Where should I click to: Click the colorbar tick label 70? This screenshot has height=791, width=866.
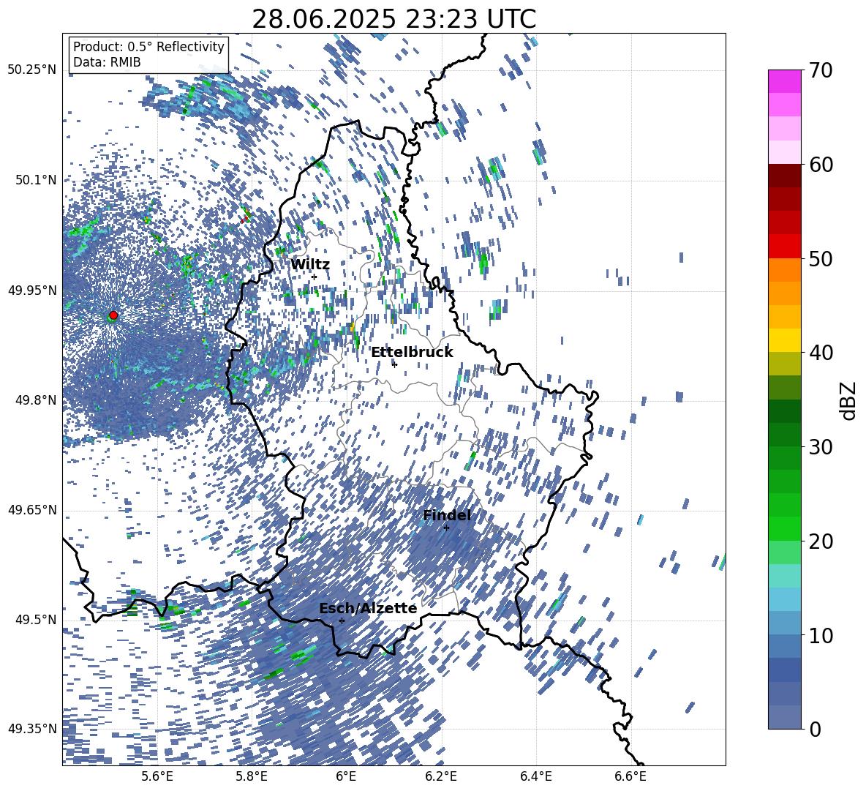(x=821, y=71)
